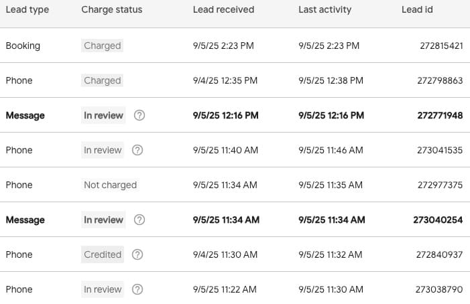The height and width of the screenshot is (304, 470).
Task: Click last activity 9/5/25 11:35 AM
Action: coord(331,185)
